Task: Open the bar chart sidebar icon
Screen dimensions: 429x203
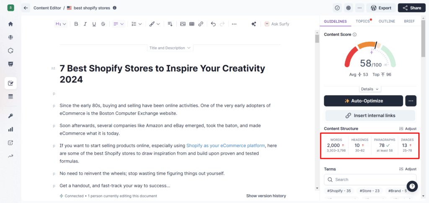Action: coord(10,129)
